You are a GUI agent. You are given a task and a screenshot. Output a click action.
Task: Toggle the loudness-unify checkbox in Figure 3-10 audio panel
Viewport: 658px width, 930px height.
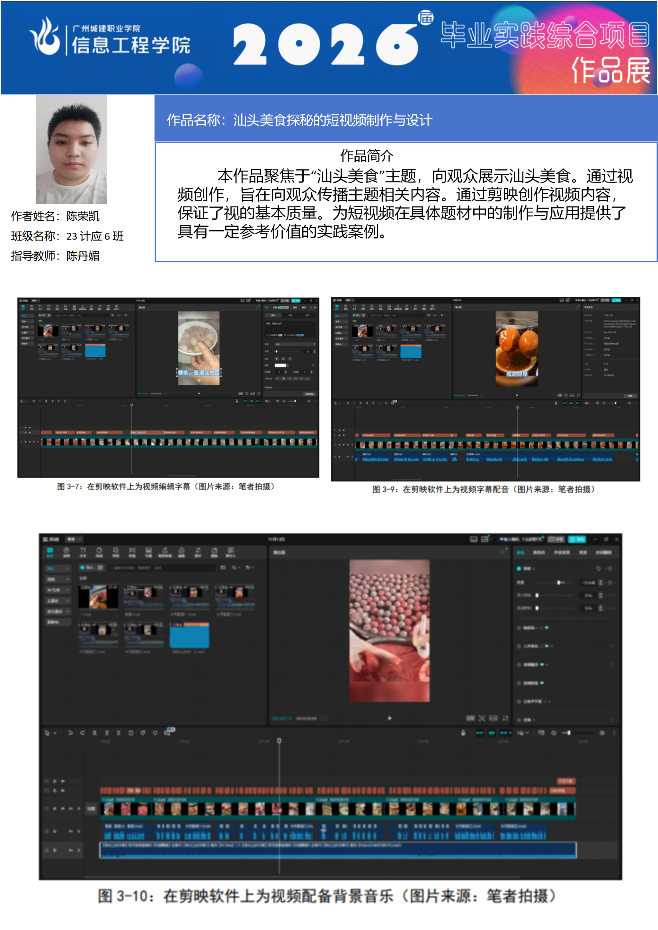(x=519, y=628)
